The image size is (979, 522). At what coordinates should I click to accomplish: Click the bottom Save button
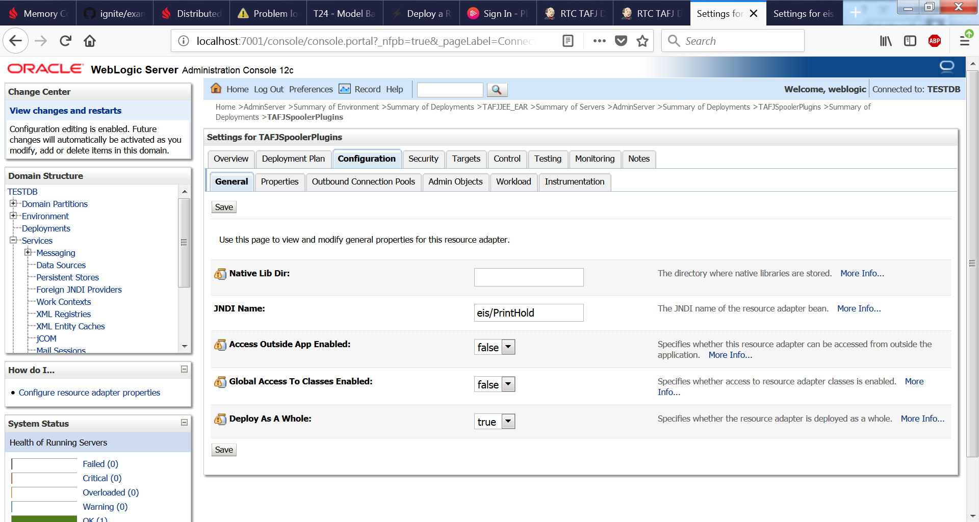(x=224, y=450)
